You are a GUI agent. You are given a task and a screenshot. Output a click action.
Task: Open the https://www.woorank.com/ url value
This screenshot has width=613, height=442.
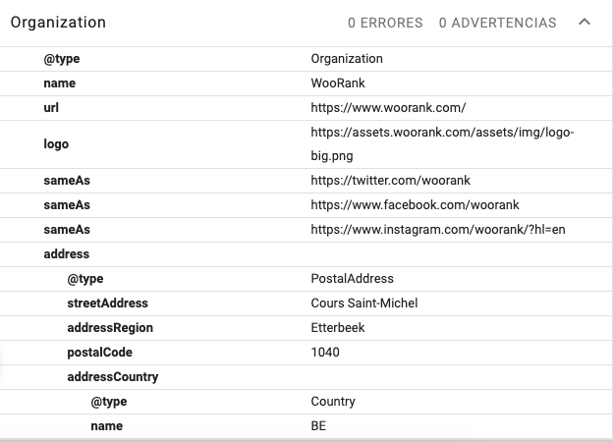coord(388,108)
